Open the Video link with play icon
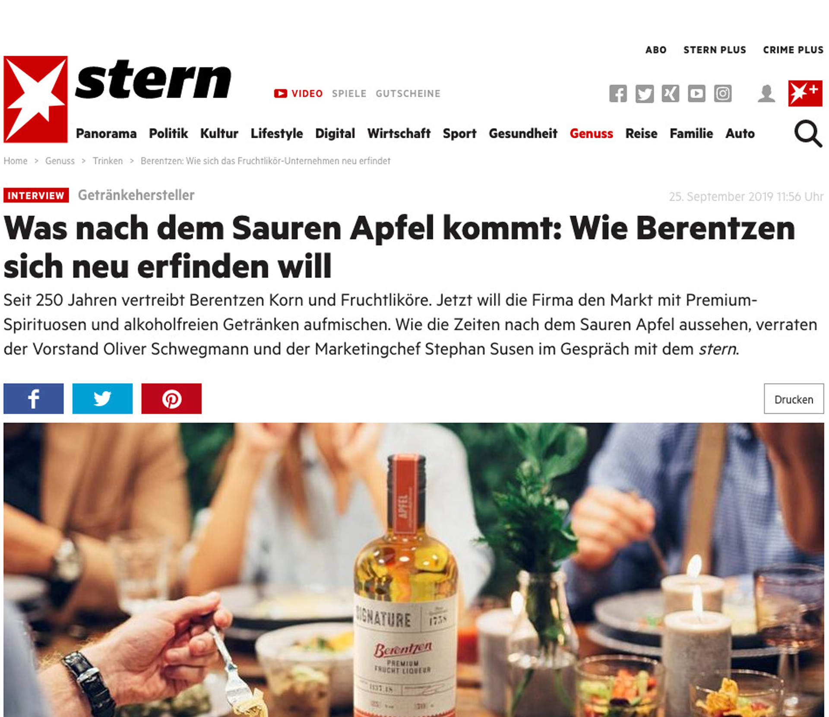 click(x=298, y=93)
